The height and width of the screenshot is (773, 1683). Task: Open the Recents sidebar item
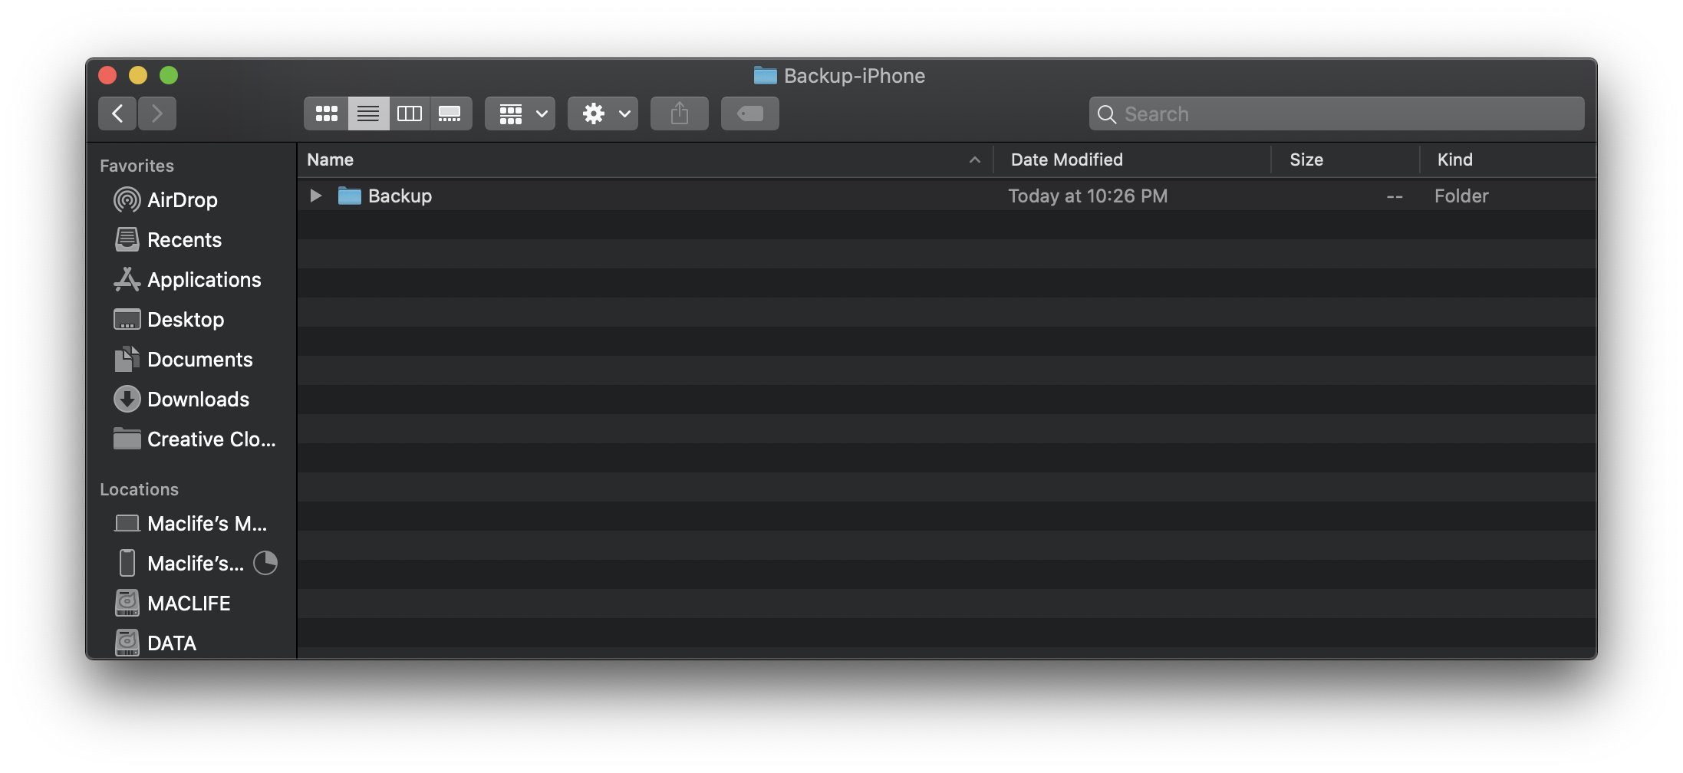185,239
